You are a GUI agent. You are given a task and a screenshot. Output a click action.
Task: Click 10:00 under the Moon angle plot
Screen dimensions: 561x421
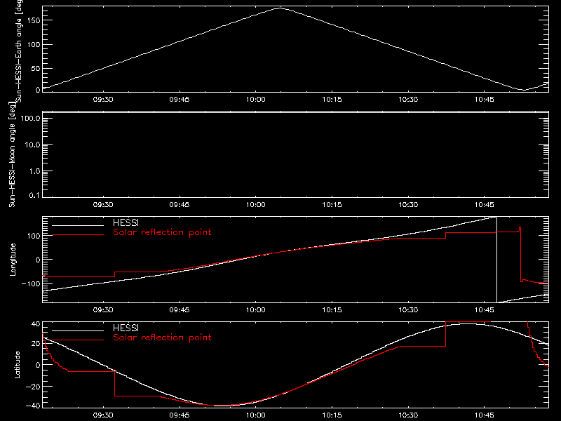pos(256,204)
